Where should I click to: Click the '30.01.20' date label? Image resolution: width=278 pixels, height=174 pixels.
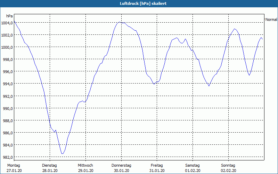pos(121,171)
